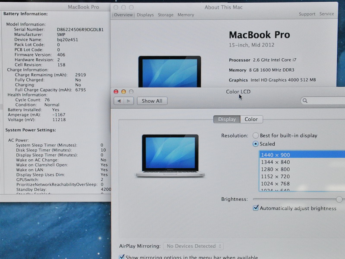Image resolution: width=345 pixels, height=259 pixels.
Task: Switch to the Color tab
Action: (x=251, y=119)
